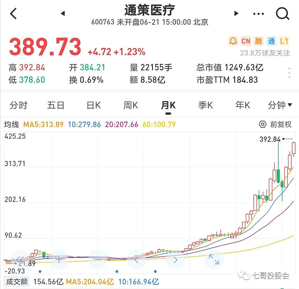Open the 分钟 minute interval dropdown

280,105
